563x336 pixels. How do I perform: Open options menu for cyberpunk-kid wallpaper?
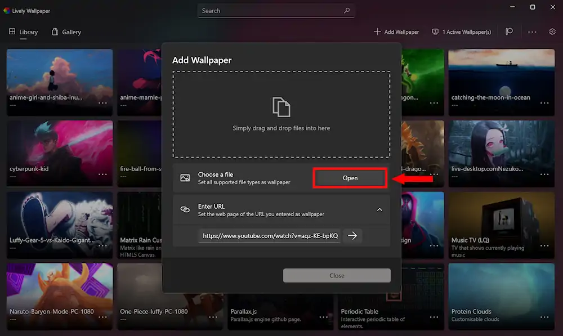(102, 174)
